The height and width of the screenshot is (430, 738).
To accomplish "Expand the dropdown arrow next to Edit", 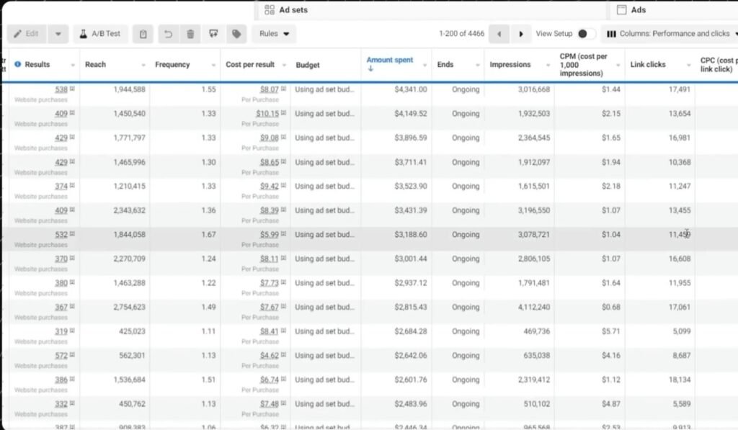I will pos(58,34).
